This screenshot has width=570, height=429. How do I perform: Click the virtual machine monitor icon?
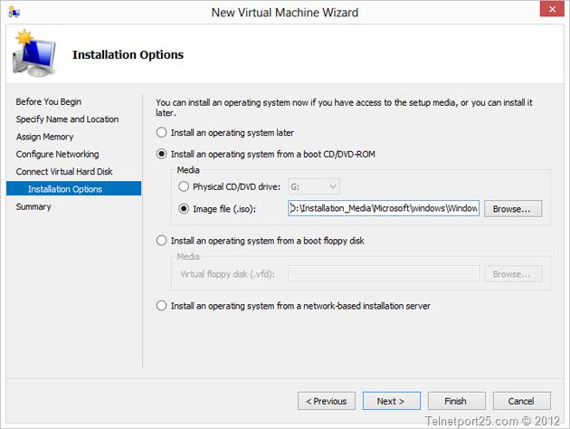coord(34,53)
